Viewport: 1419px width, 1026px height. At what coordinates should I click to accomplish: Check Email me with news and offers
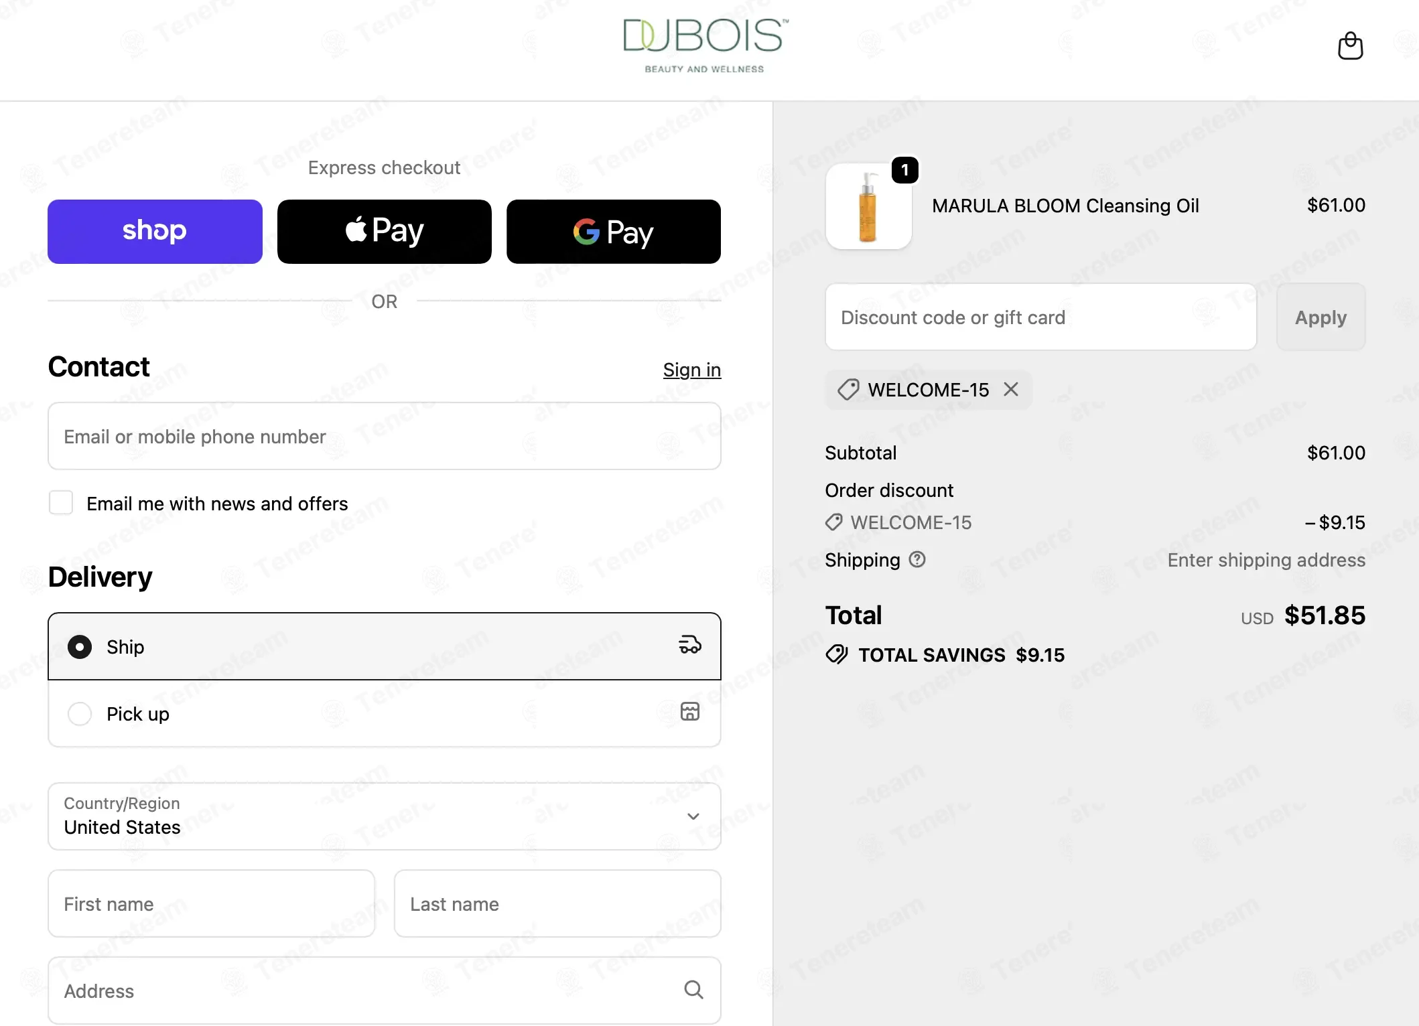pyautogui.click(x=61, y=502)
